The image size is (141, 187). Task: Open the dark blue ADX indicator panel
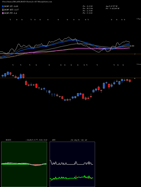(x=72, y=164)
